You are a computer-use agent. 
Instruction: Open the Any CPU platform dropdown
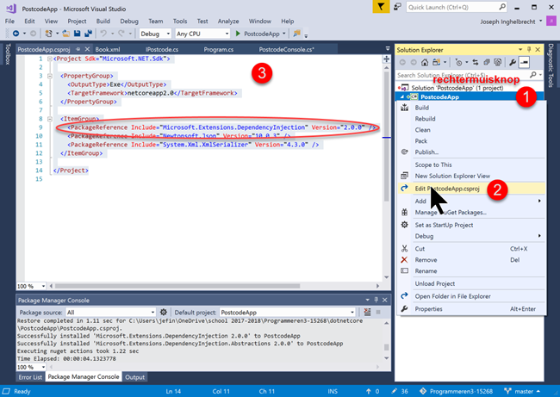pos(202,34)
